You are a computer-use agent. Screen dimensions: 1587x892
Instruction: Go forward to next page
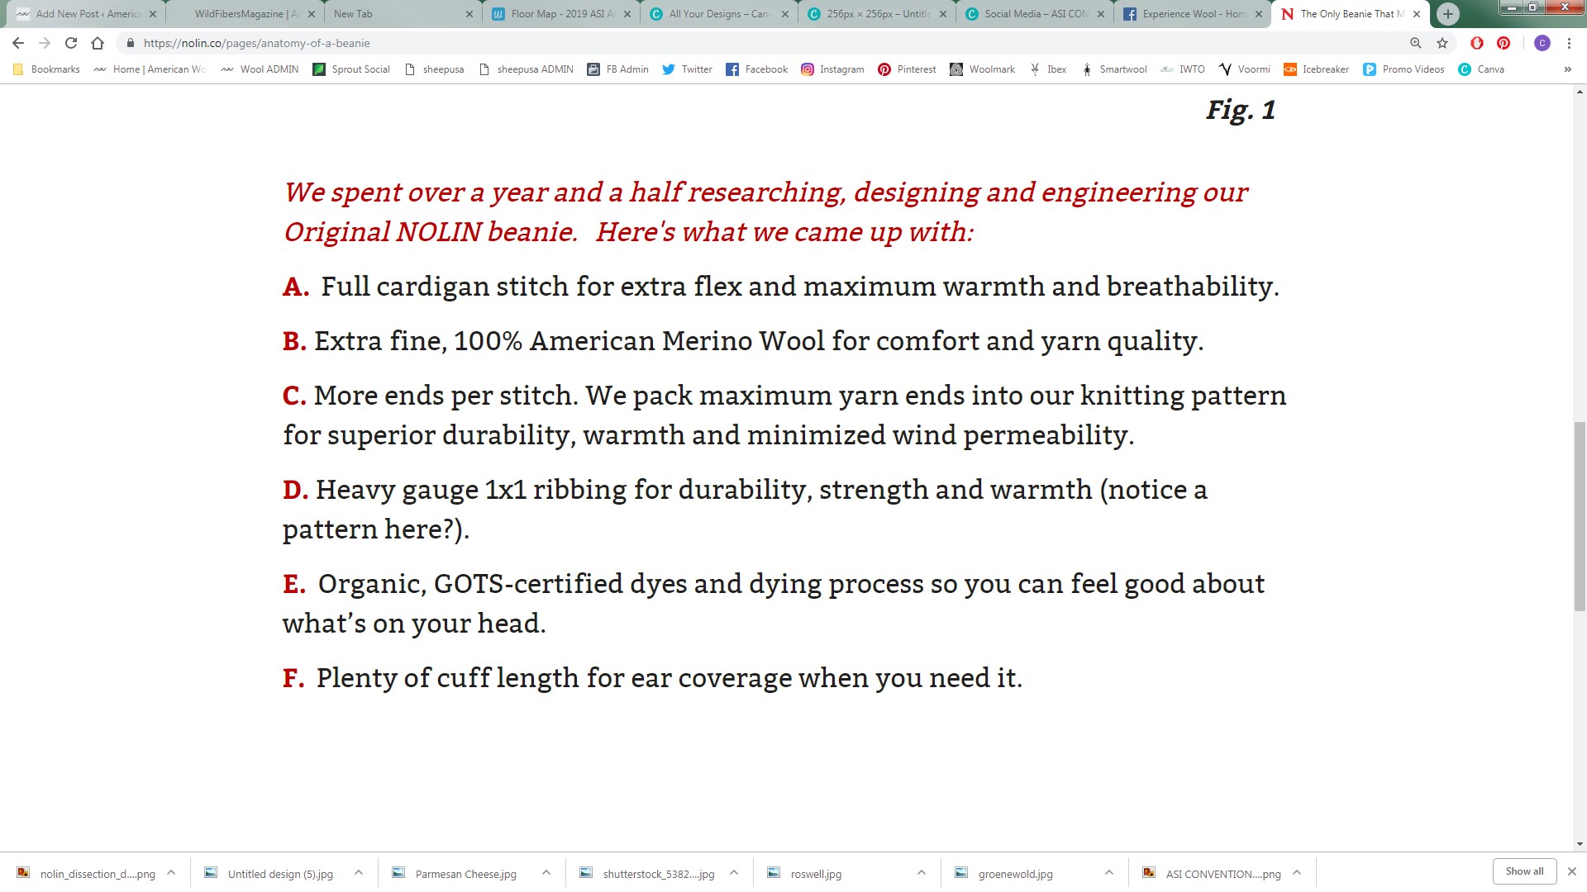(45, 43)
